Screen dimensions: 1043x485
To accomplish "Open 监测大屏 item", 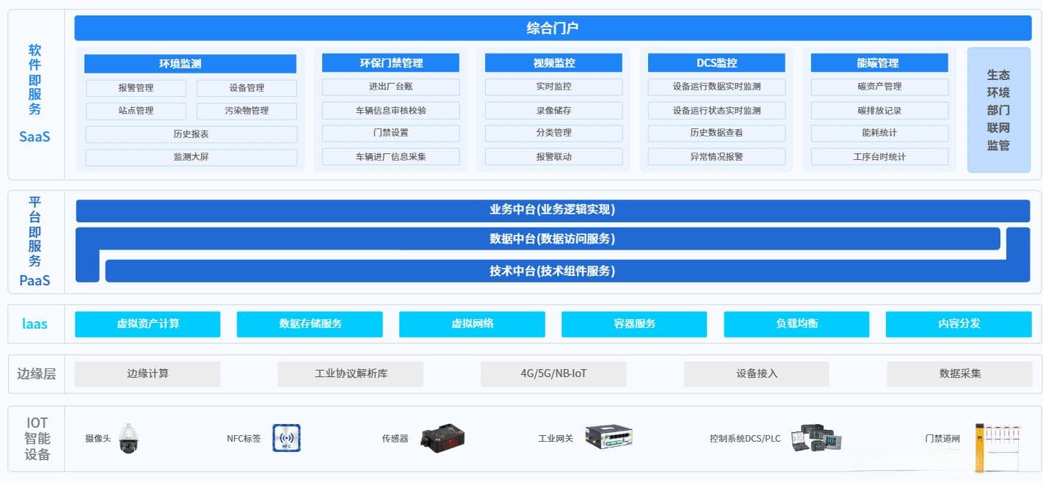I will pos(192,157).
